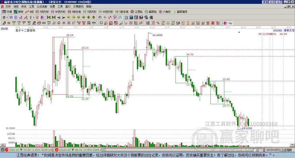Click the SH000001 上证指数 status entry
This screenshot has width=295, height=158.
279,150
